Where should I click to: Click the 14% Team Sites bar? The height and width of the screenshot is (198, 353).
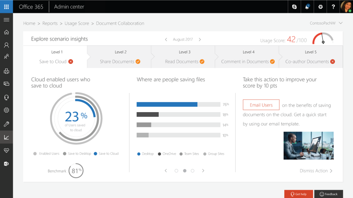click(178, 125)
